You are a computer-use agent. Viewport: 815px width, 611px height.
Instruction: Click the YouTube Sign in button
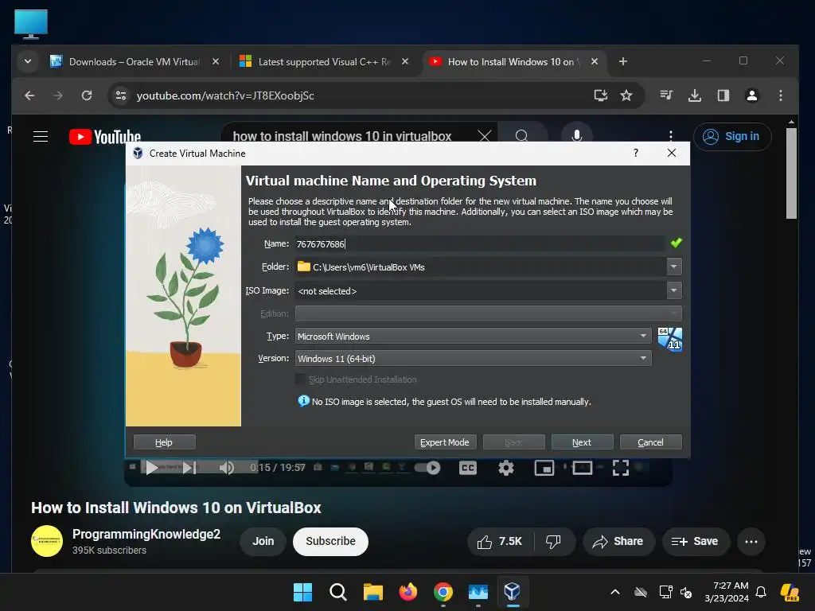[732, 136]
